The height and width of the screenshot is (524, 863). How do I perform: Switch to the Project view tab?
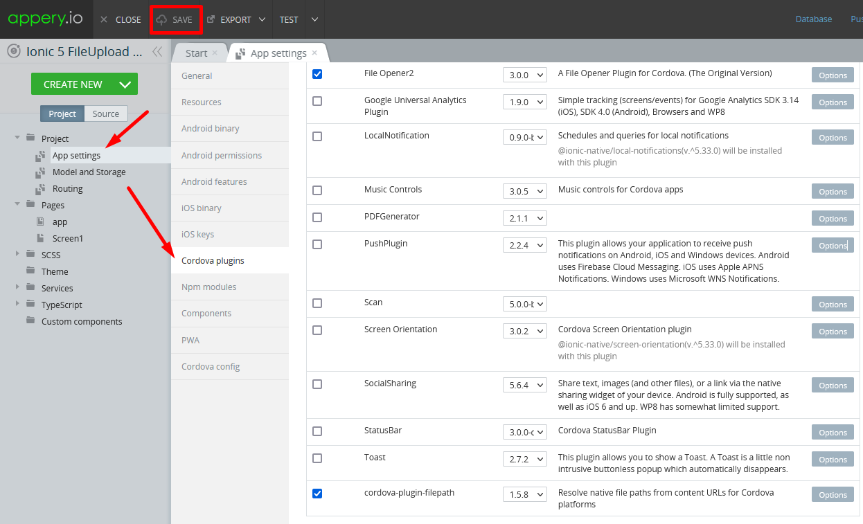(x=62, y=114)
